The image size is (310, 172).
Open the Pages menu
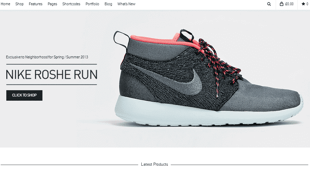coord(52,4)
